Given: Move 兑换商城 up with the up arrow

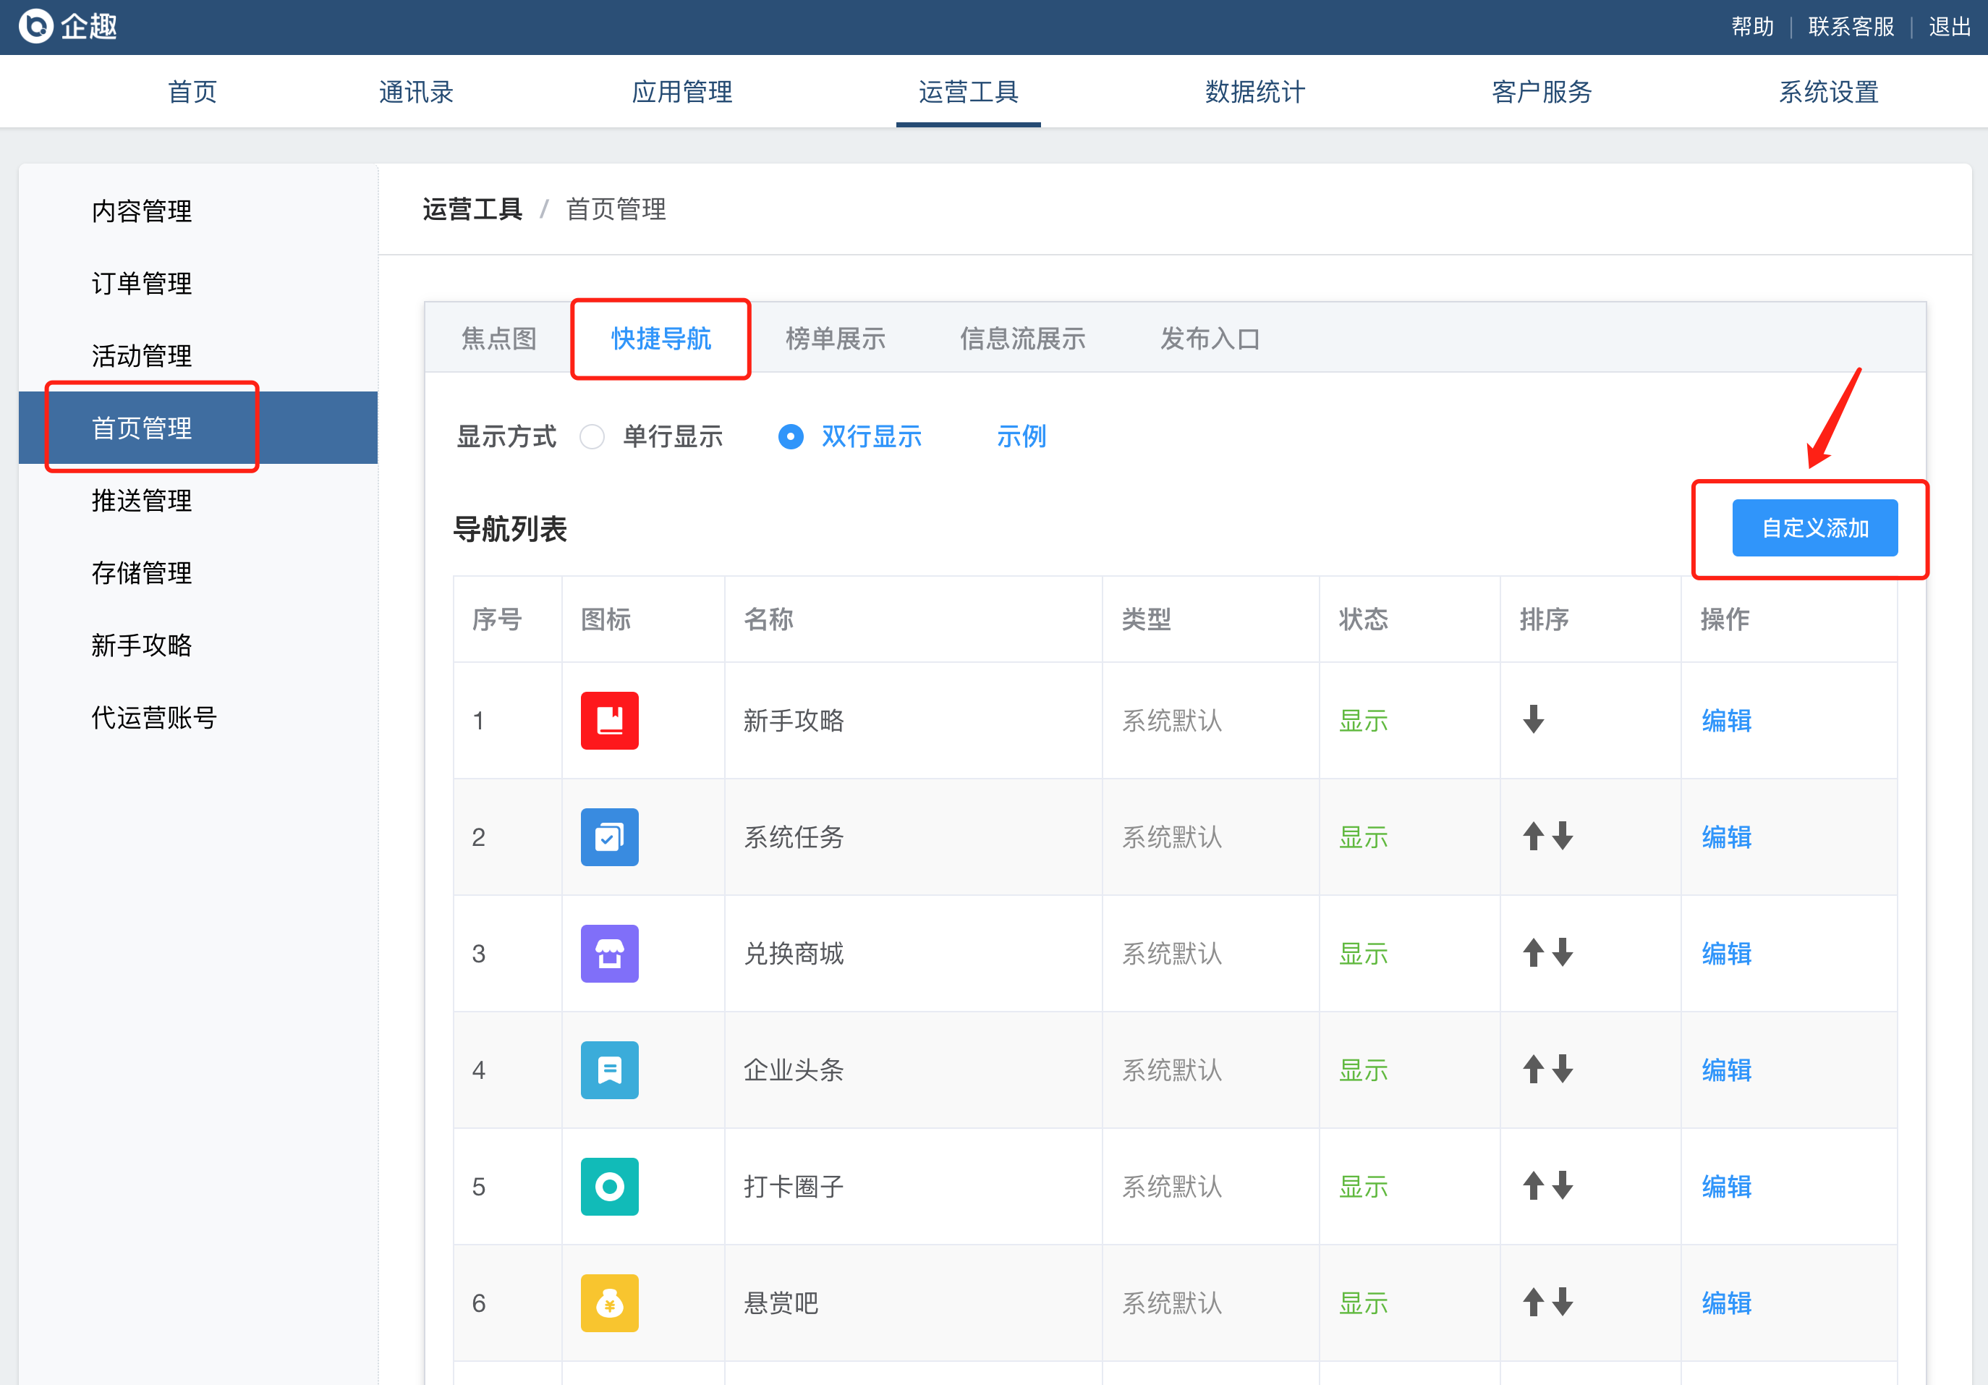Looking at the screenshot, I should pyautogui.click(x=1534, y=952).
